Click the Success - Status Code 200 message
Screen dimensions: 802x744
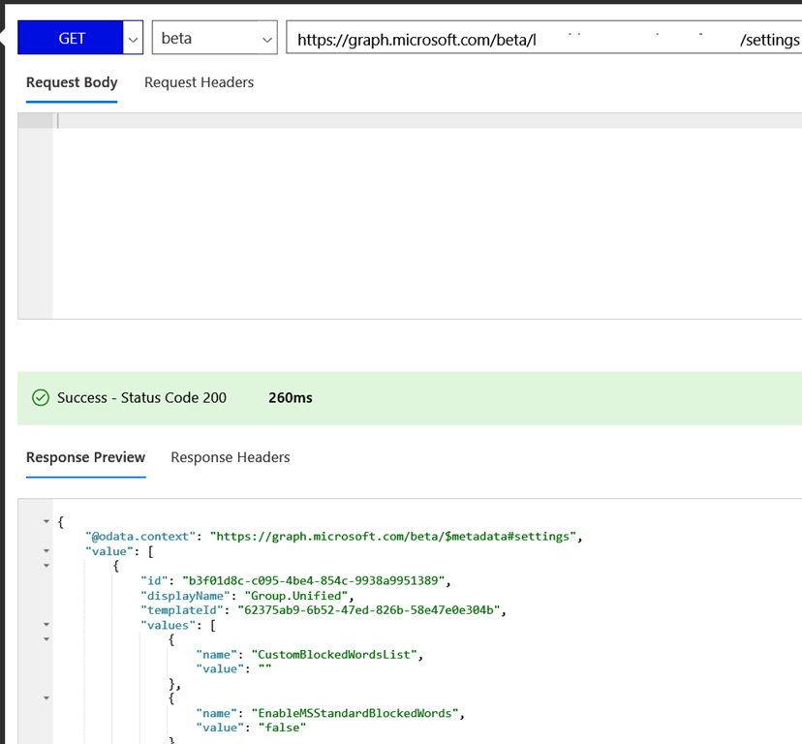141,397
